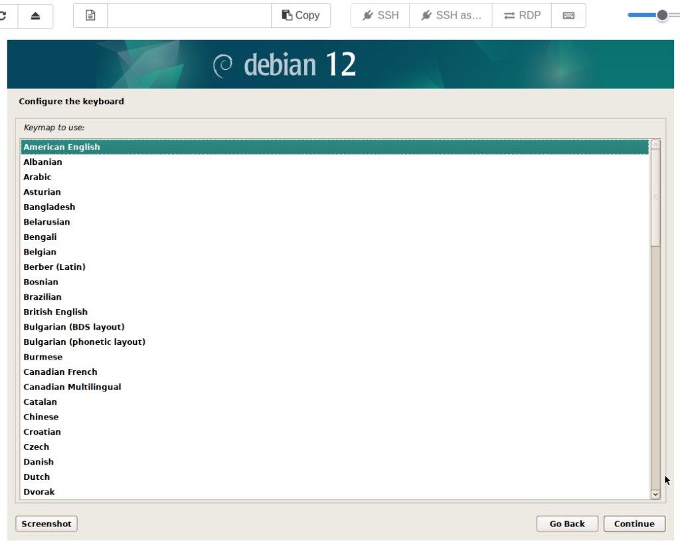Click the clipboard text input field
The image size is (680, 547).
click(189, 15)
